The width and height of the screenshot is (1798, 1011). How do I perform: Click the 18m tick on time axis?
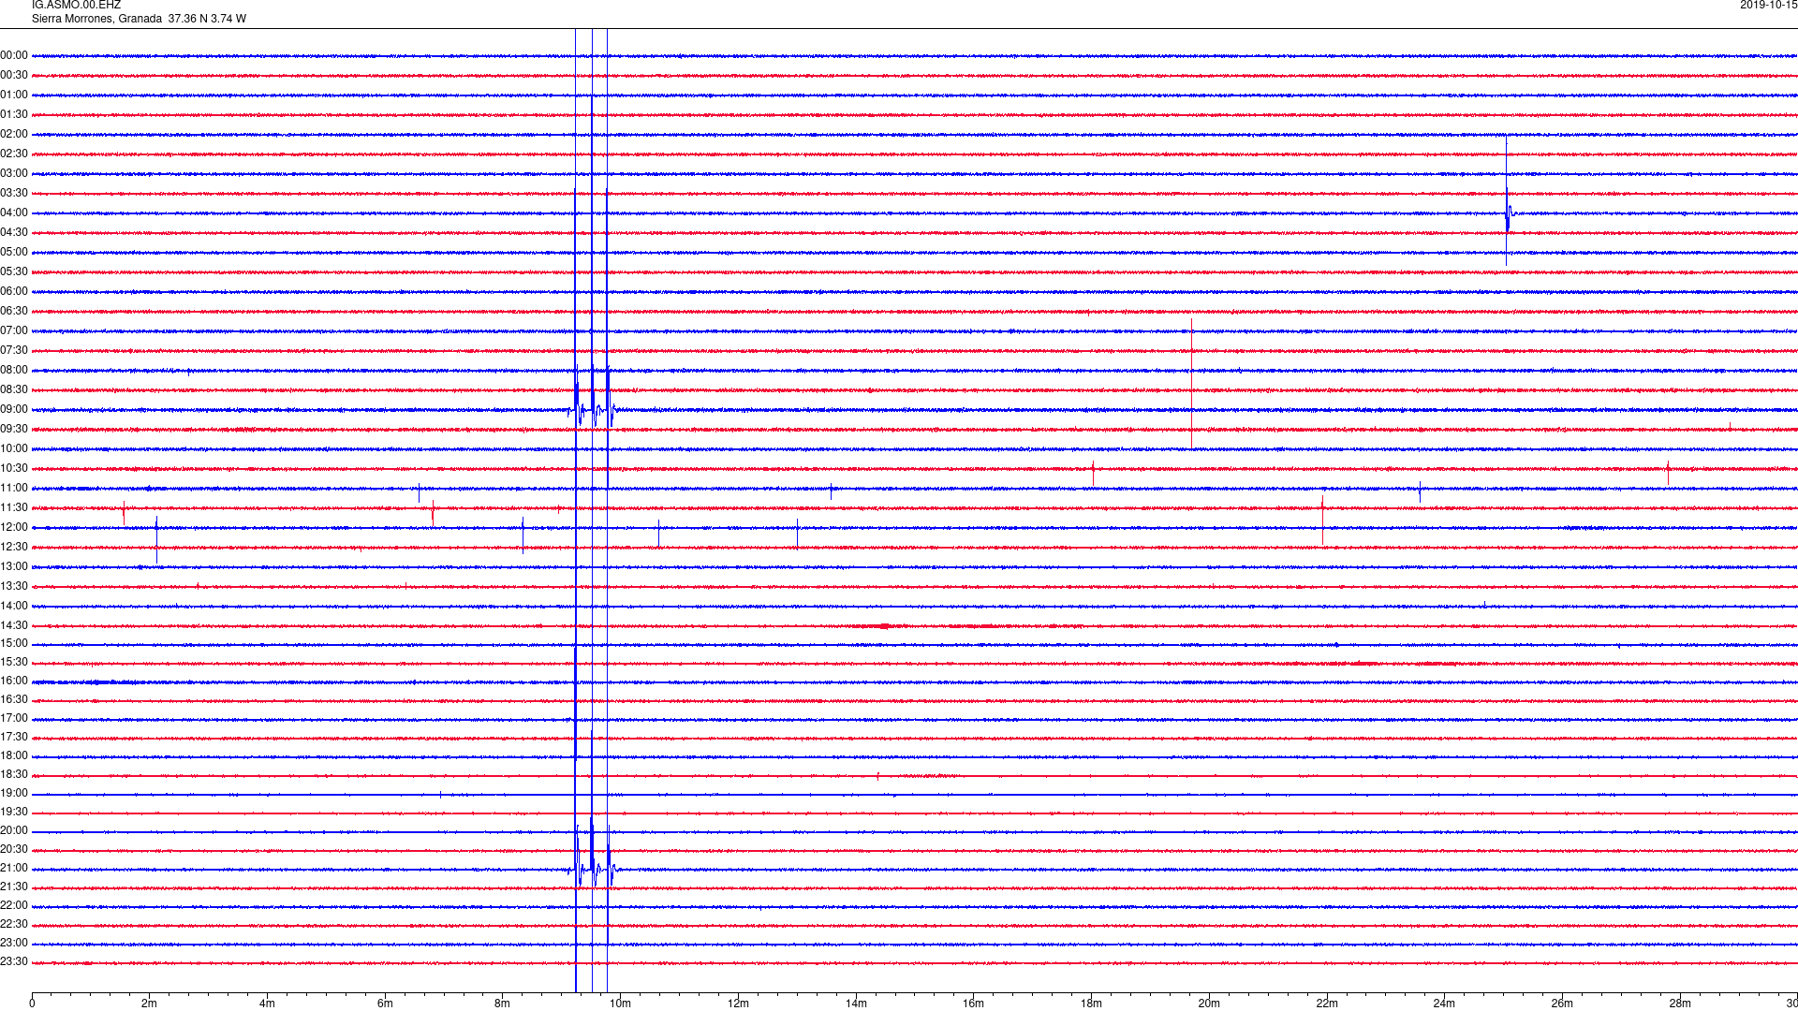pos(1091,1004)
